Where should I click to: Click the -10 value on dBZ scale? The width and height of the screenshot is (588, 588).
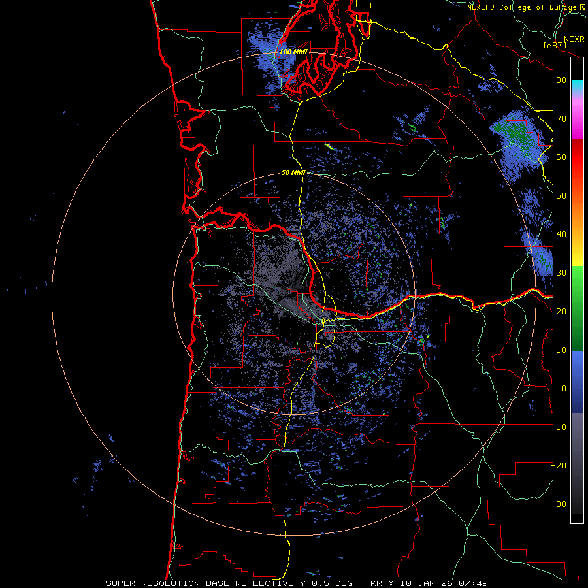pyautogui.click(x=559, y=427)
